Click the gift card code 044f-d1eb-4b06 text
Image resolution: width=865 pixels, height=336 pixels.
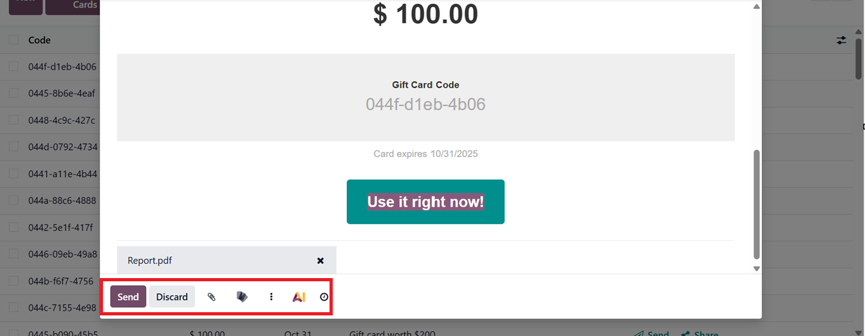pyautogui.click(x=425, y=104)
